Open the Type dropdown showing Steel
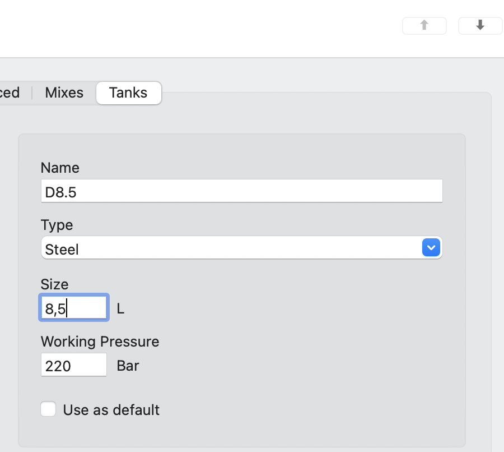 pos(241,248)
